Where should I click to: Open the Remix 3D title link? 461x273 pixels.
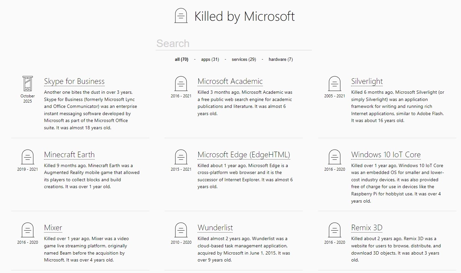coord(367,228)
